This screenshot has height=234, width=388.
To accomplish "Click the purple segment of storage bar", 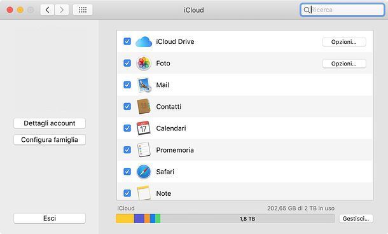I will point(139,219).
